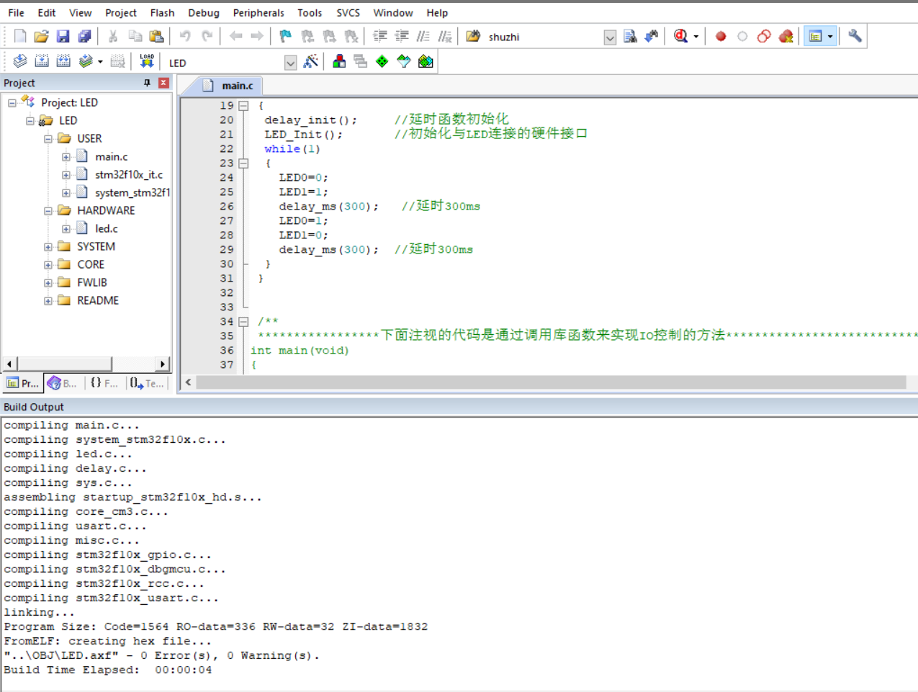Screen dimensions: 918x692
Task: Collapse code fold at line 23
Action: (243, 163)
